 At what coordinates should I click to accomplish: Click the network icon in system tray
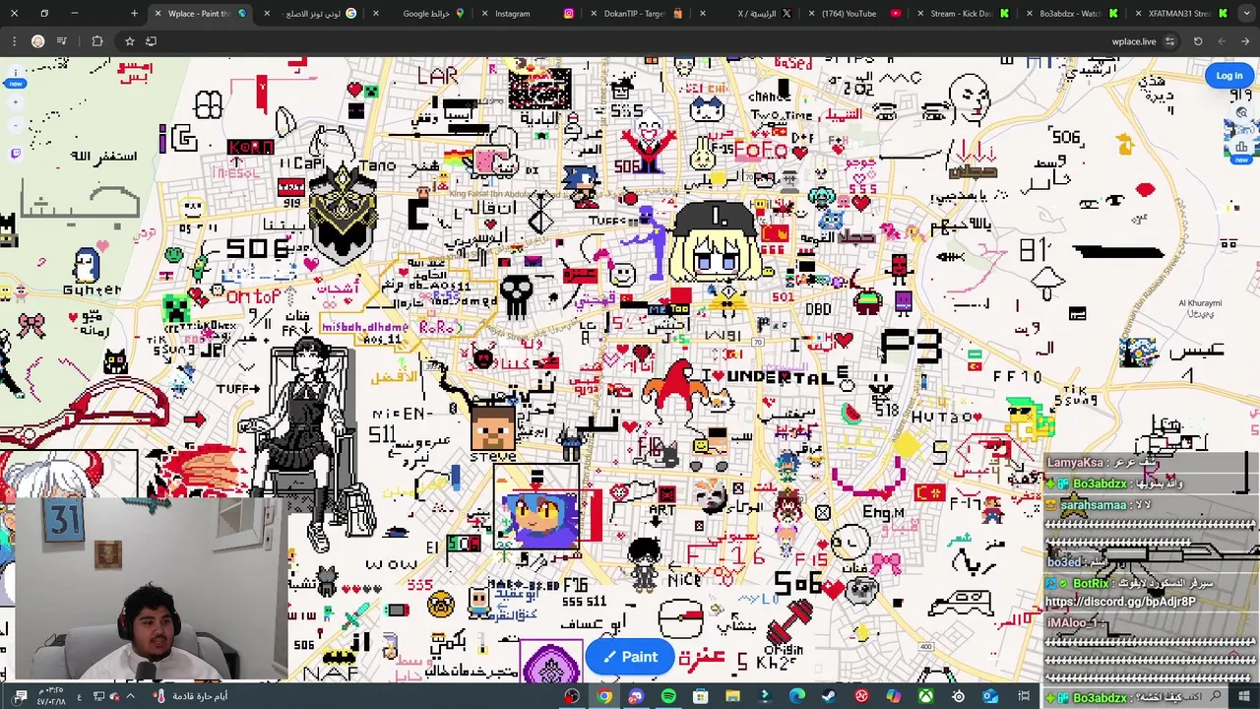click(98, 696)
